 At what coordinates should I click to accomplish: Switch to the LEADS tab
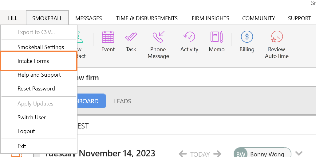(123, 101)
